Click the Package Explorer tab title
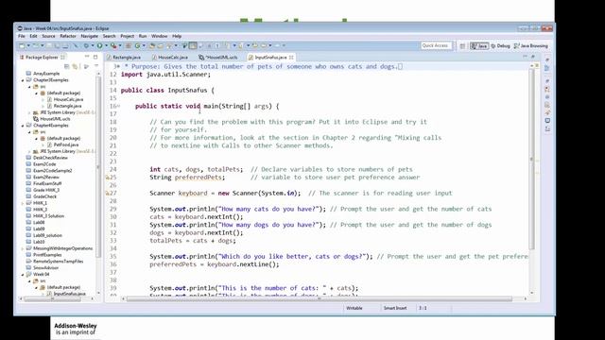Screen dimensions: 605x340 tap(42, 57)
